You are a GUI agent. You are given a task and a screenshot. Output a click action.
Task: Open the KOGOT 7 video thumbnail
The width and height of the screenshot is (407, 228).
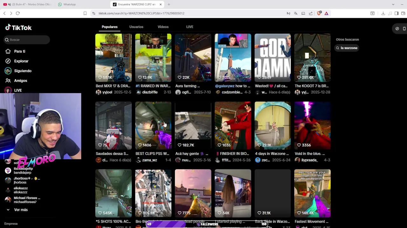(x=312, y=58)
